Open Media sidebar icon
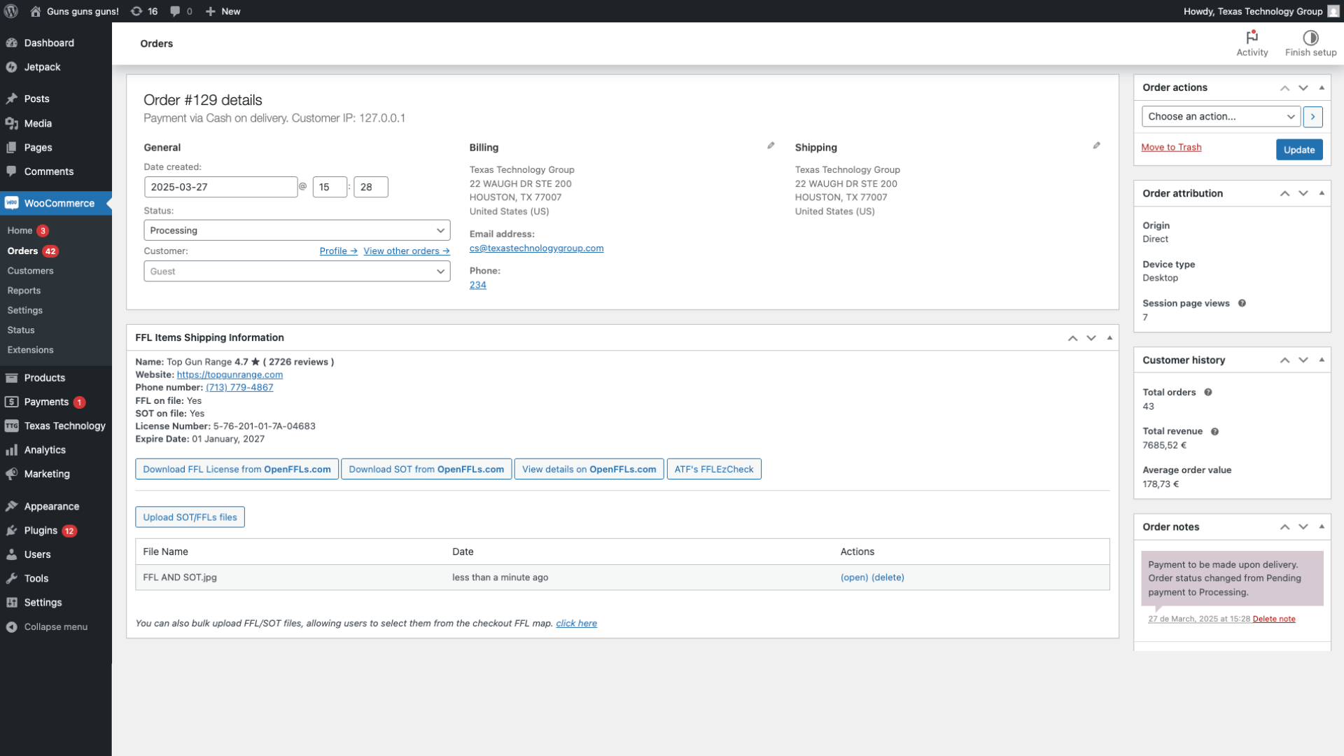Viewport: 1344px width, 756px height. point(11,123)
